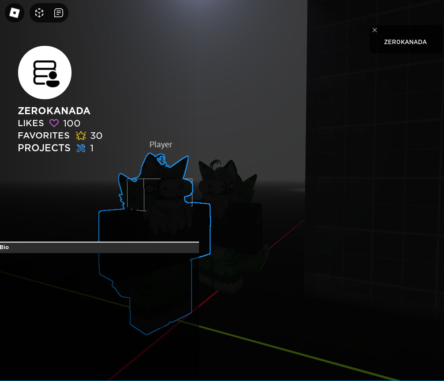
Task: Click the ZEROKANADA label on the right
Action: coord(405,42)
